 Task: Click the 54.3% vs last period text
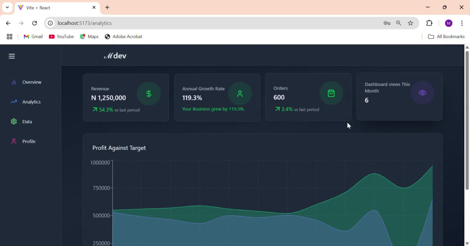coord(116,110)
